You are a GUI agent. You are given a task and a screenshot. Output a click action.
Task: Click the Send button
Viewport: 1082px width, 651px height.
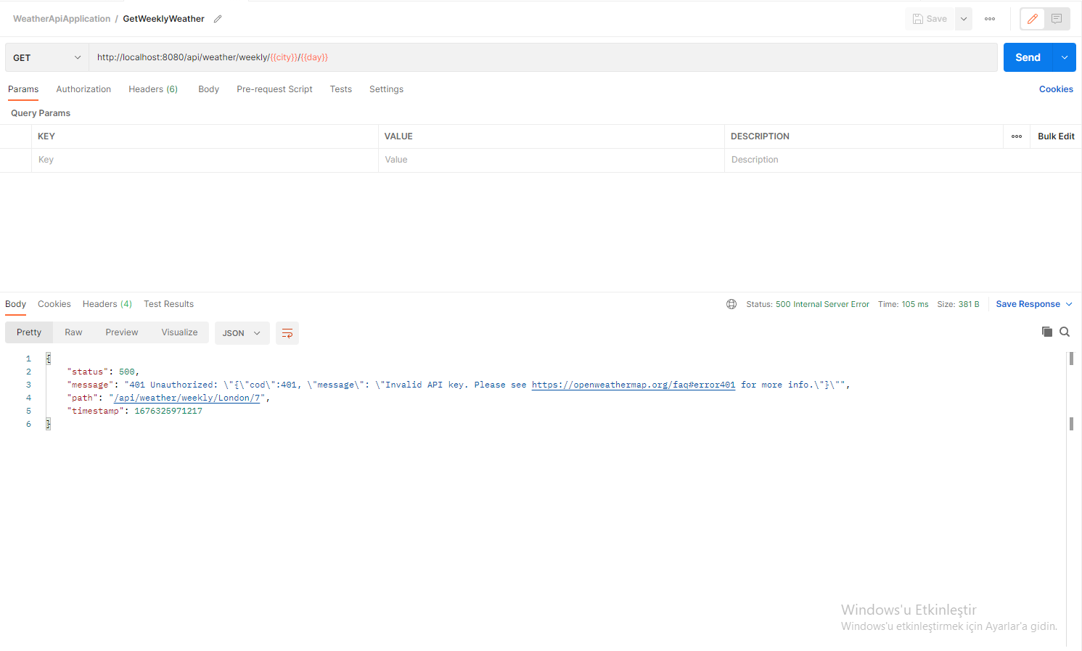coord(1027,57)
